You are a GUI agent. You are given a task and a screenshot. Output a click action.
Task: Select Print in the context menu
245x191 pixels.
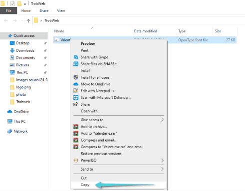click(x=118, y=50)
